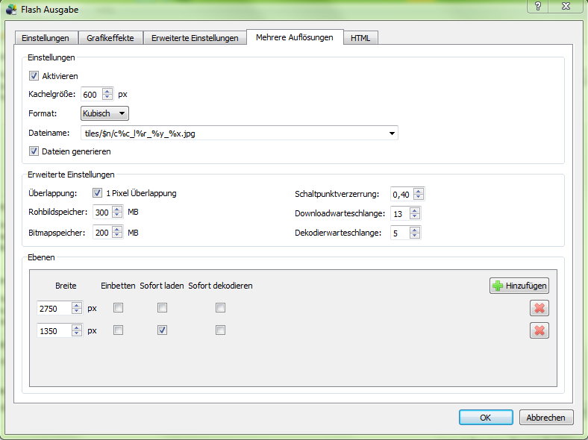Viewport: 588px width, 440px height.
Task: Toggle the Aktivieren checkbox
Action: (x=34, y=76)
